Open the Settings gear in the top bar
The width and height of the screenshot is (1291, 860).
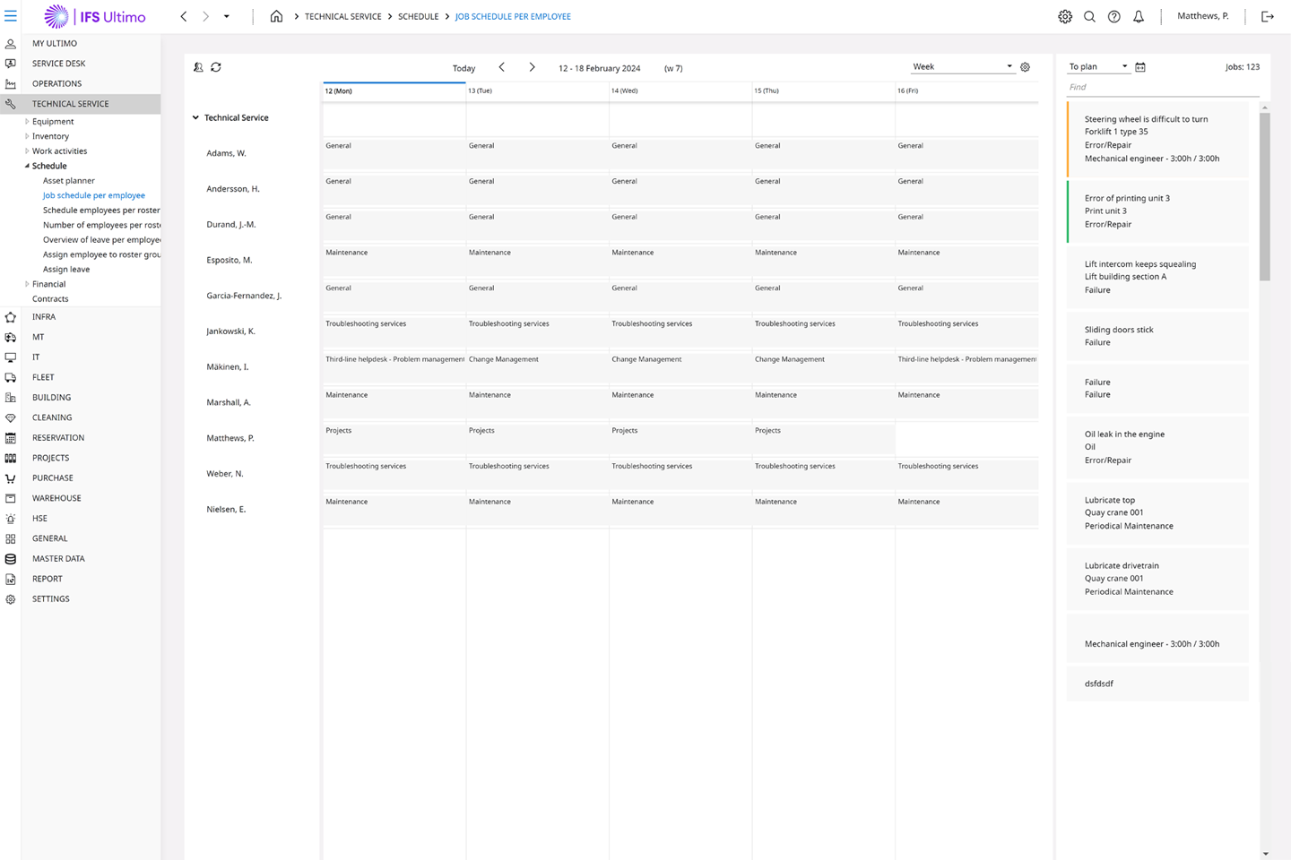coord(1064,16)
